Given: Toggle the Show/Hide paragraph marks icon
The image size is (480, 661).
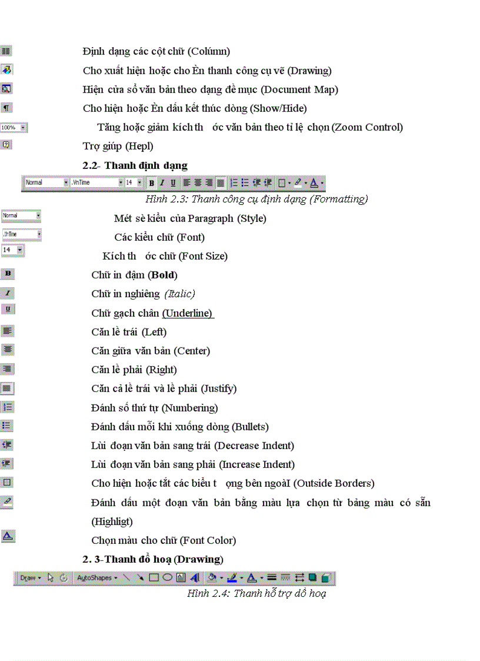Looking at the screenshot, I should coord(7,108).
